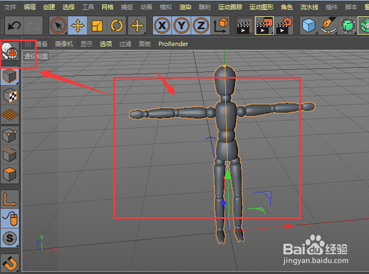The width and height of the screenshot is (369, 274).
Task: Open the 捕捉 menu
Action: point(127,7)
